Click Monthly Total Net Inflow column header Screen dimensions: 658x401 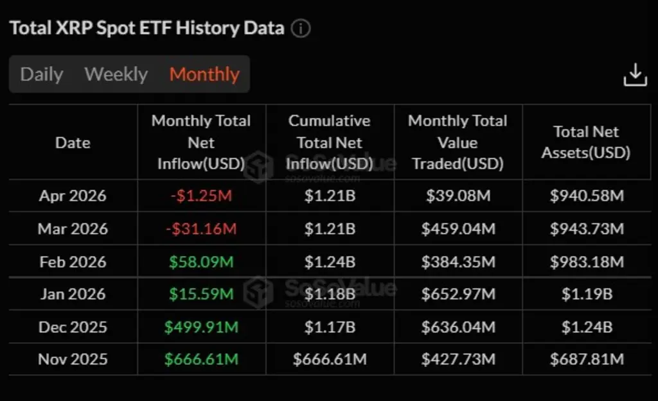pyautogui.click(x=201, y=142)
